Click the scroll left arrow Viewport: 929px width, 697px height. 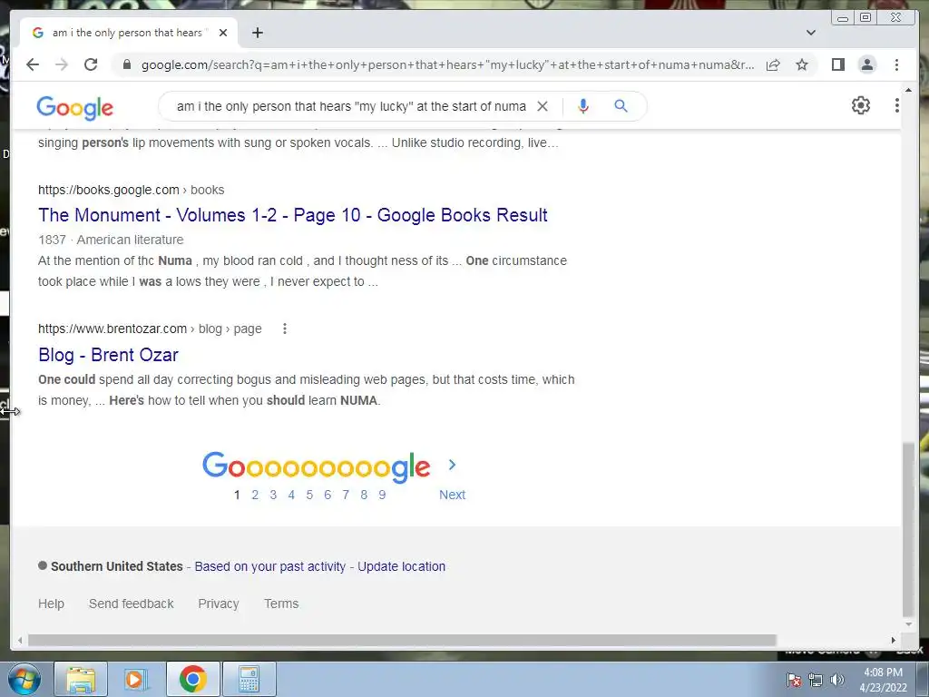(x=20, y=640)
